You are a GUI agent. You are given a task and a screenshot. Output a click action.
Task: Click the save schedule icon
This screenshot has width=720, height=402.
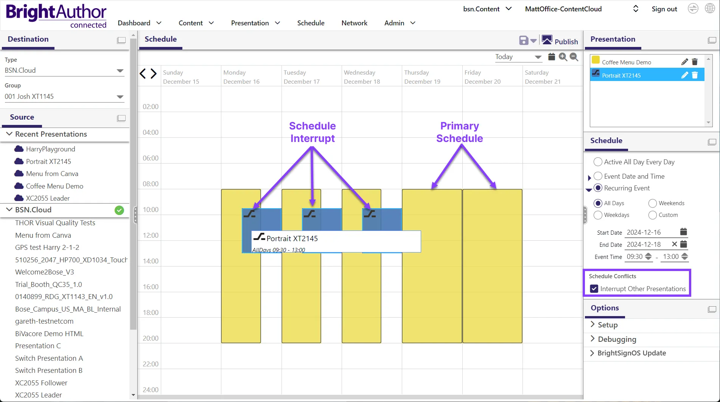pyautogui.click(x=524, y=41)
